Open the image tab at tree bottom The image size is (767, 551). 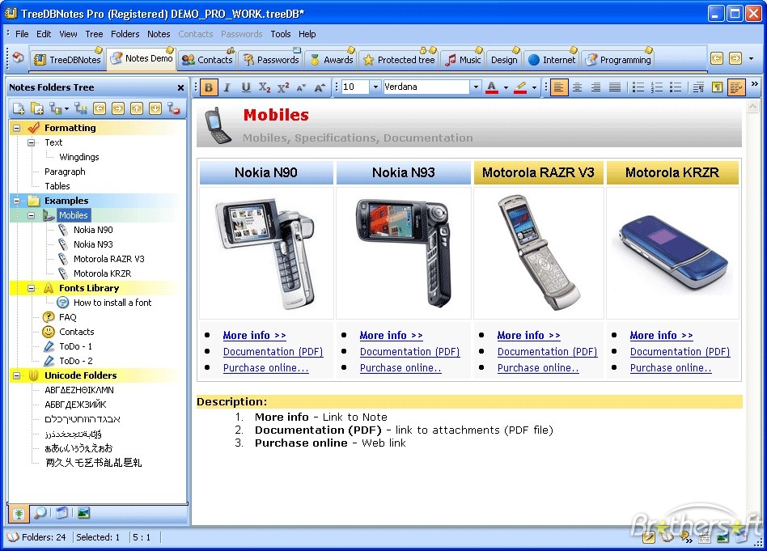point(83,513)
